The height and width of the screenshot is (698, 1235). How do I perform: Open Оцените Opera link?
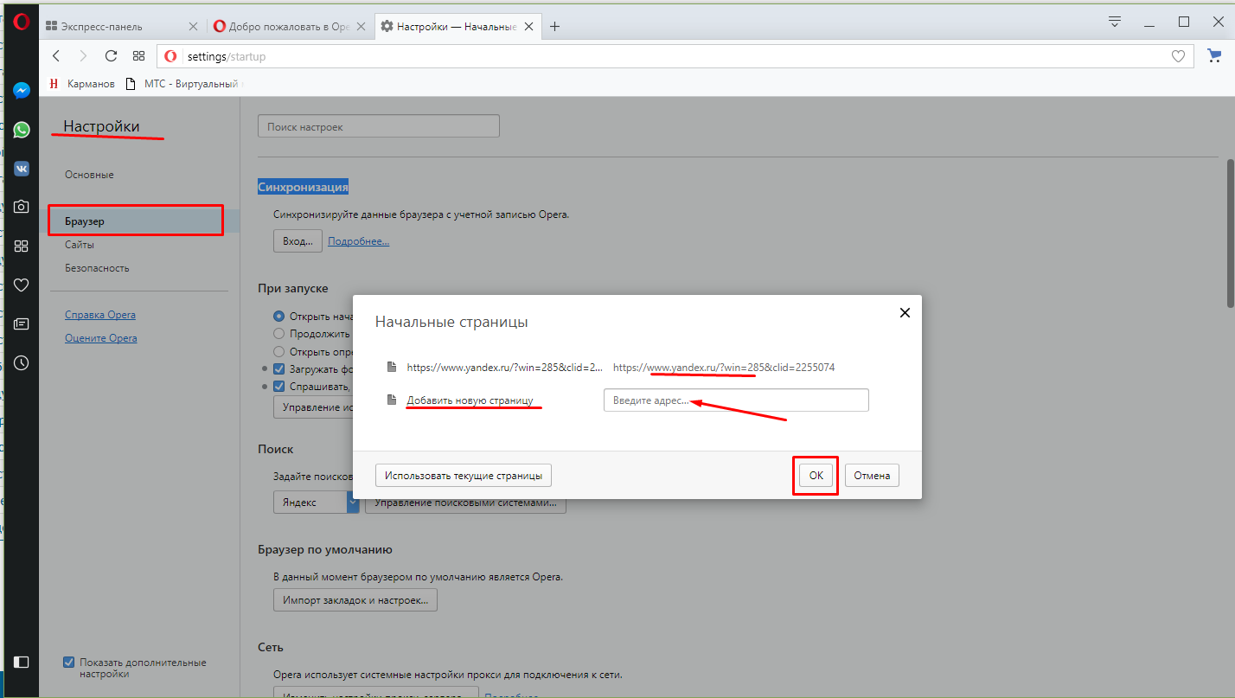click(101, 338)
